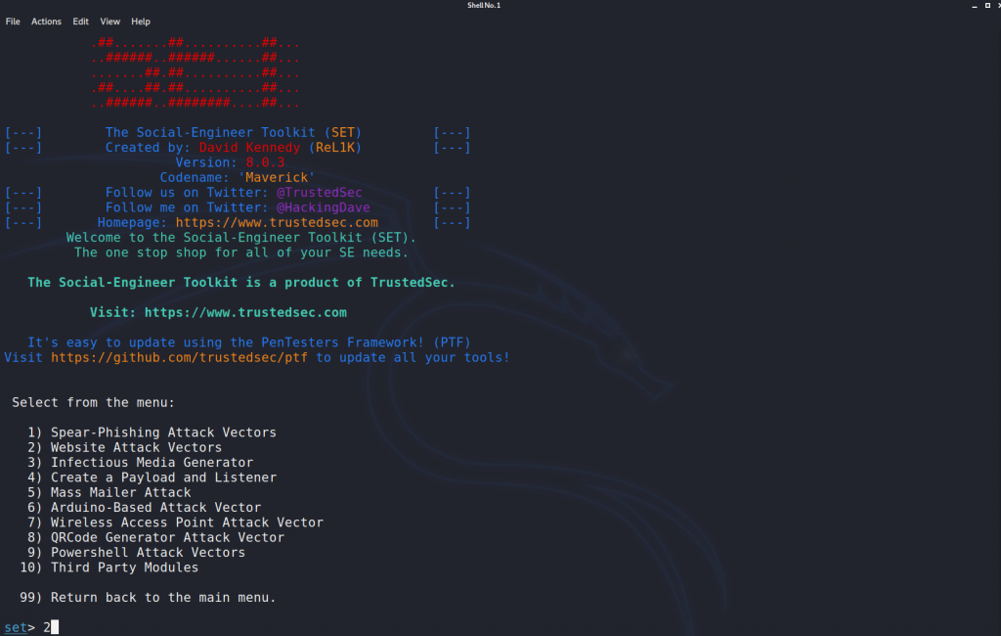The height and width of the screenshot is (636, 1001).
Task: Select the 'Mass Mailer Attack' menu line
Action: coord(109,493)
